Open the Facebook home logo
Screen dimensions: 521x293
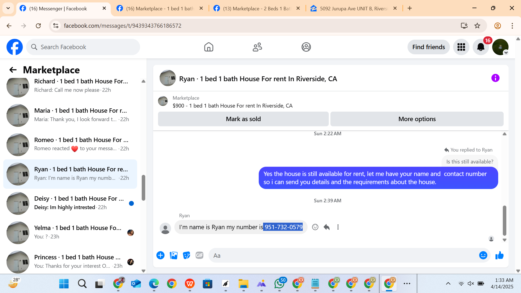coord(15,47)
